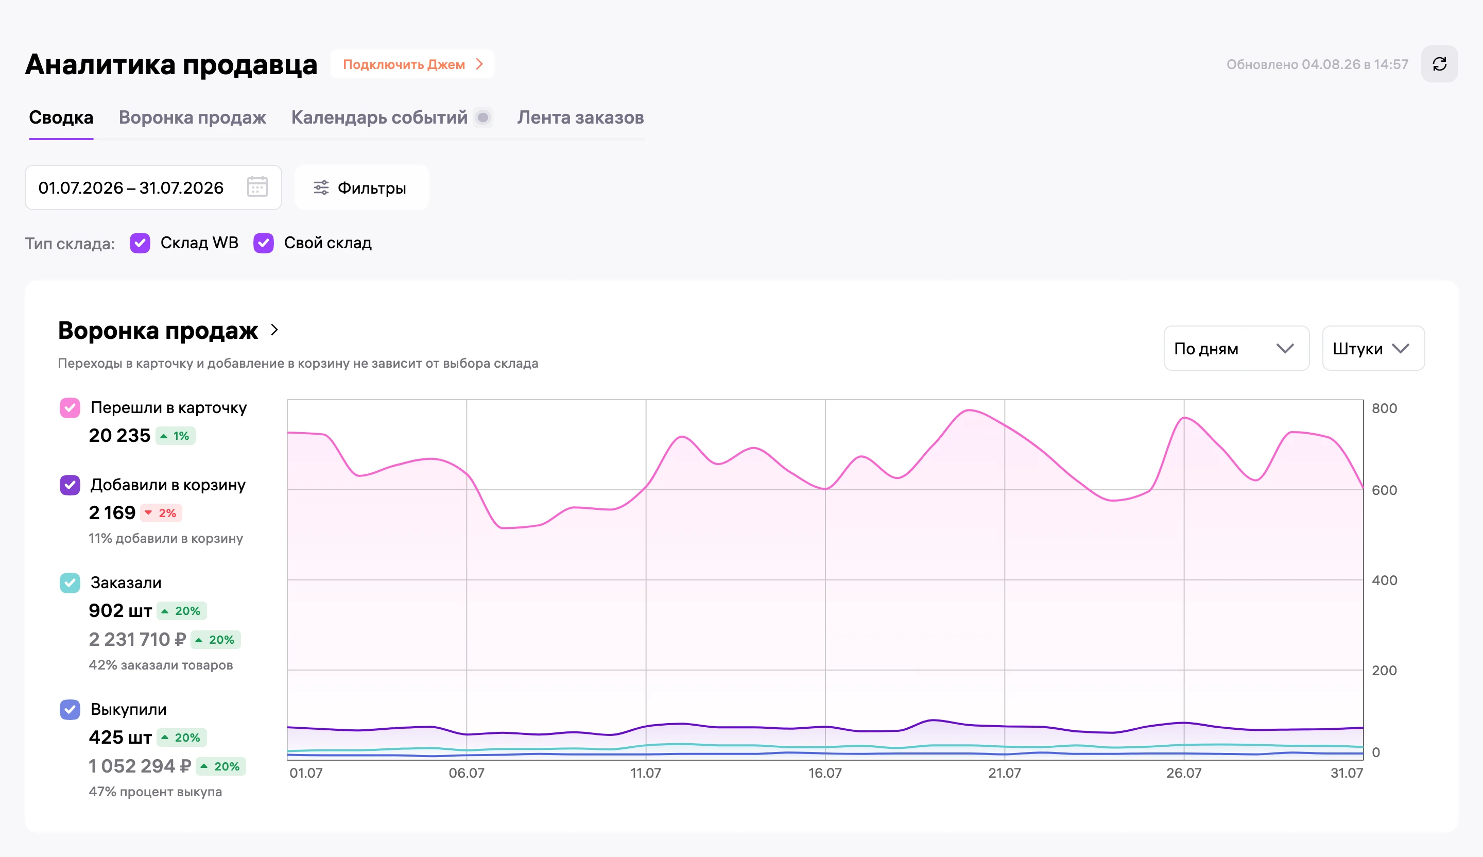Click the Календарь событий indicator dot
Viewport: 1483px width, 857px height.
pos(483,118)
